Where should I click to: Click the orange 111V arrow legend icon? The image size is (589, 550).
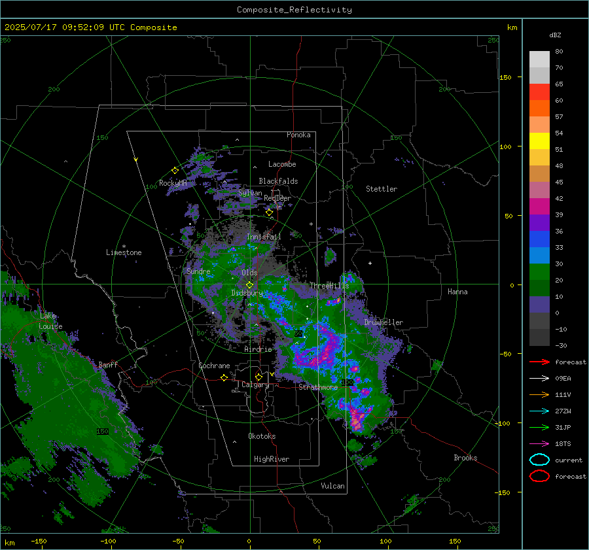click(539, 394)
